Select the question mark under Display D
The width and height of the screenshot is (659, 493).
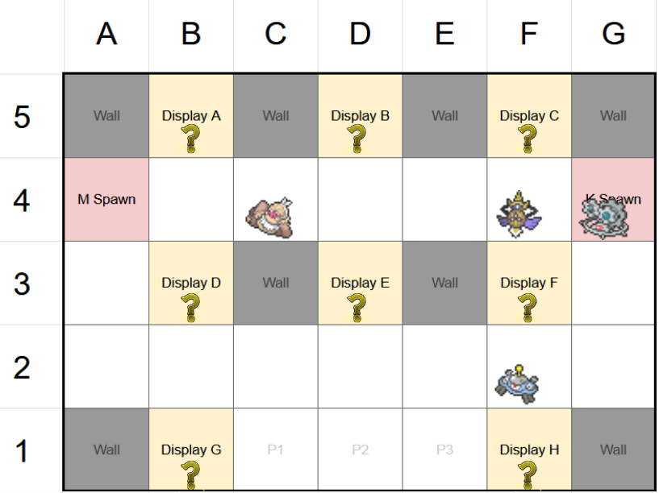tap(191, 306)
